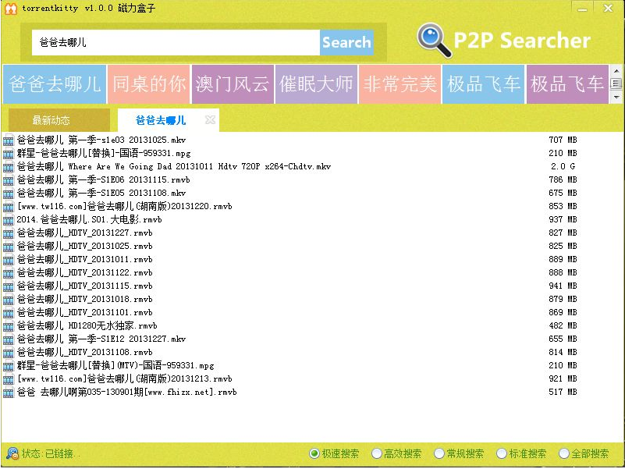Click file icon of 第一季-S1E05 20131108.mkv
Screen dimensions: 625x469
pos(9,194)
